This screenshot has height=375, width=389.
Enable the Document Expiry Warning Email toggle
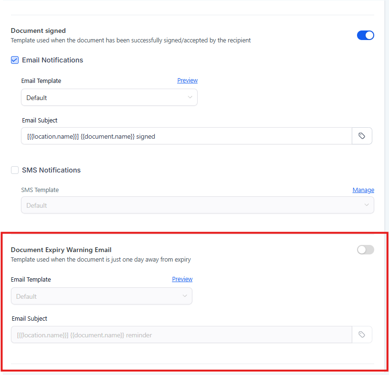point(366,250)
